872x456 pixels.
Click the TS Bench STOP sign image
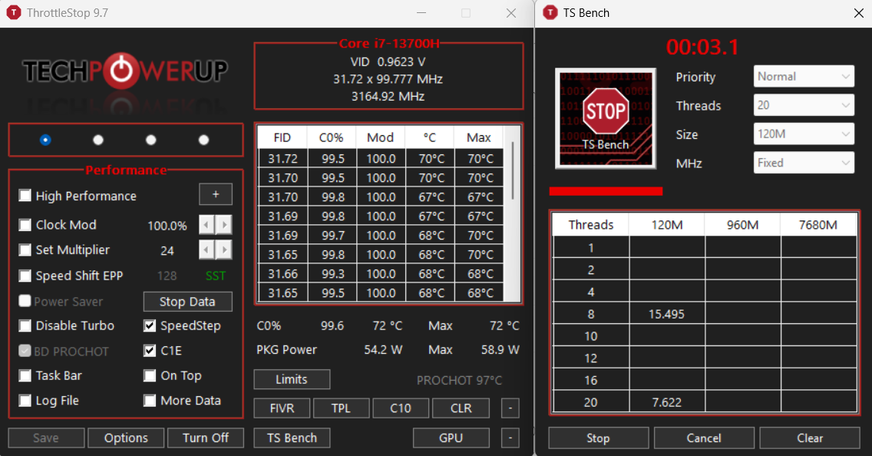click(x=606, y=118)
